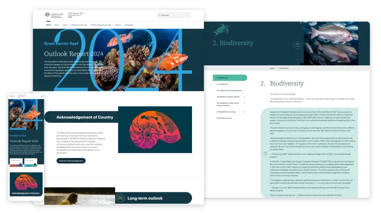Click the 2. Biodiversity main page heading
The image size is (381, 214).
282,83
